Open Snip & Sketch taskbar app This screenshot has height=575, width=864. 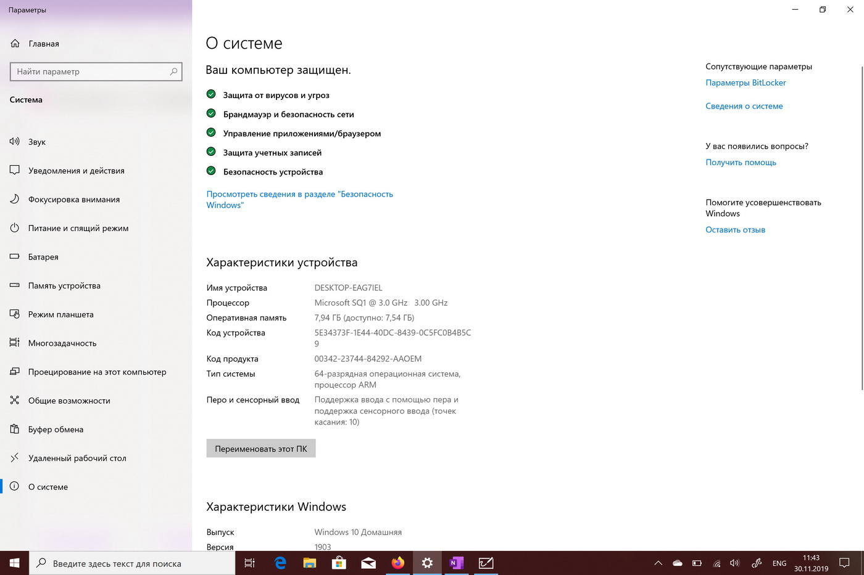pos(486,563)
